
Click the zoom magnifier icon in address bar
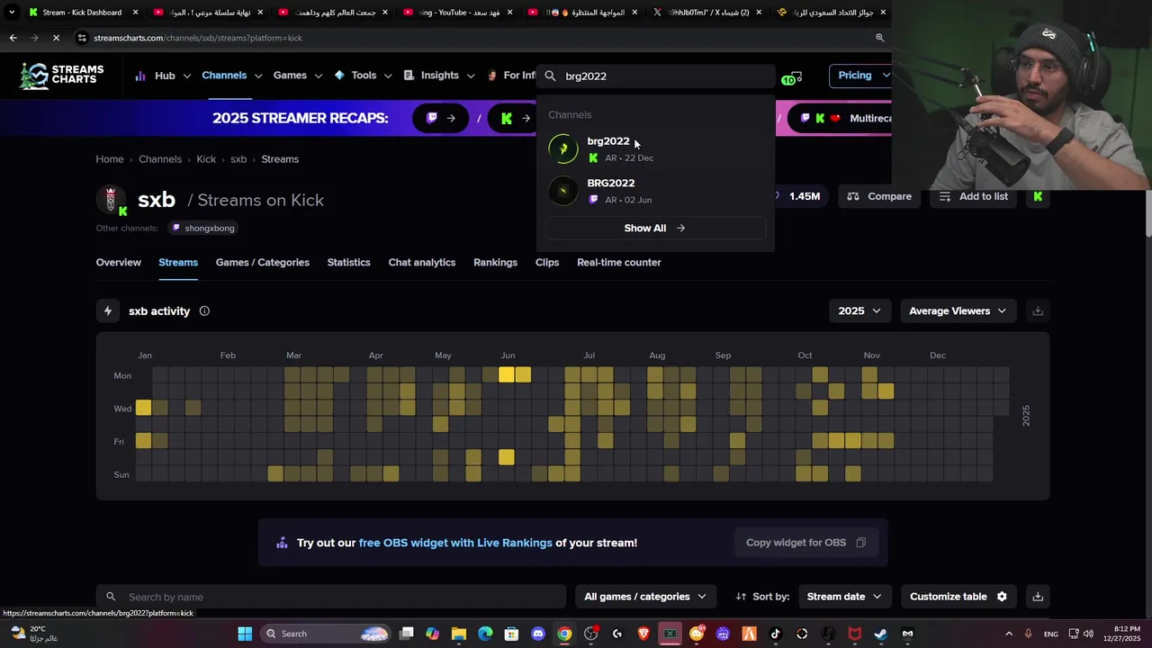point(879,38)
